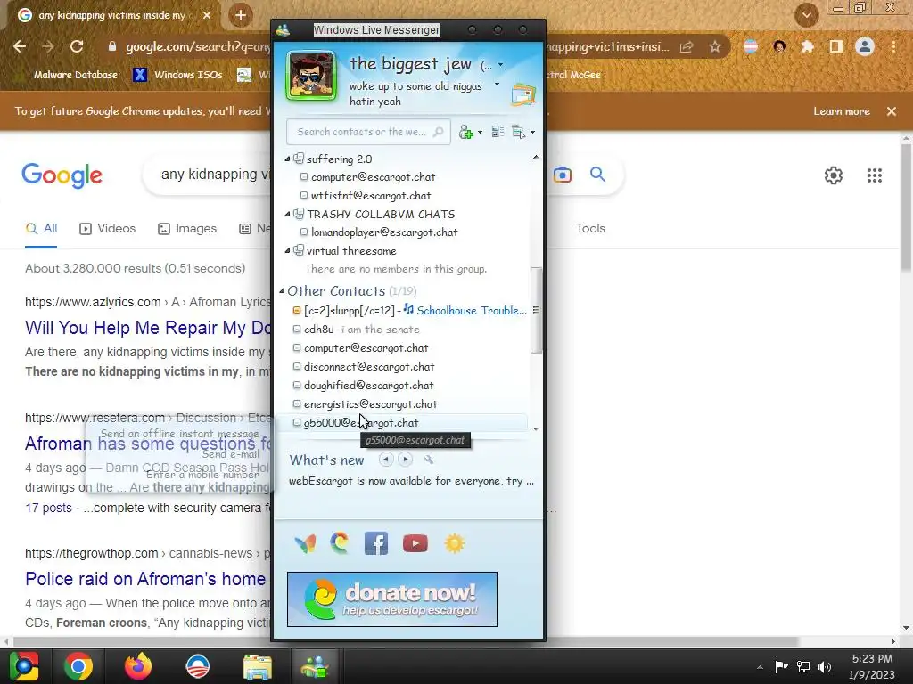The height and width of the screenshot is (684, 913).
Task: Select lomandoplayer@escargot.chat contact
Action: click(383, 232)
